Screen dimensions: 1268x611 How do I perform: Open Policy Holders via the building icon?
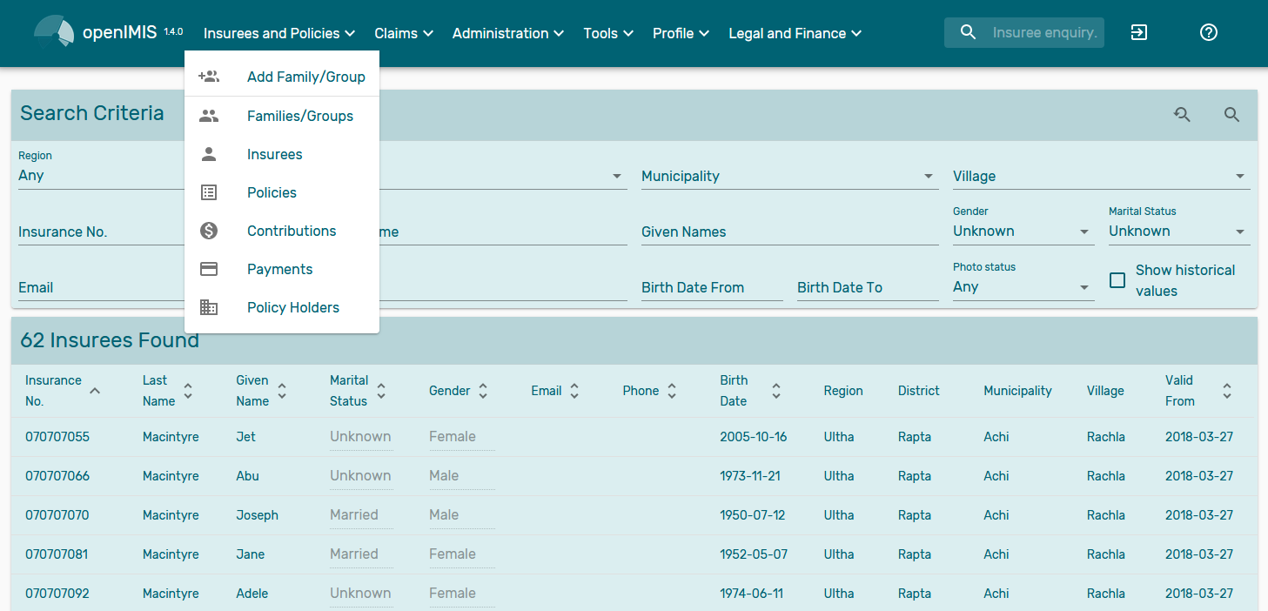209,307
